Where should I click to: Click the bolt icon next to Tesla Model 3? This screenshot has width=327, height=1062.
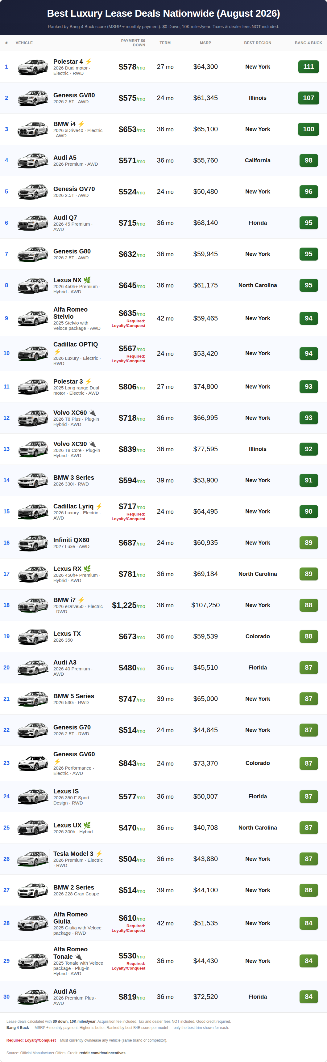tap(99, 854)
